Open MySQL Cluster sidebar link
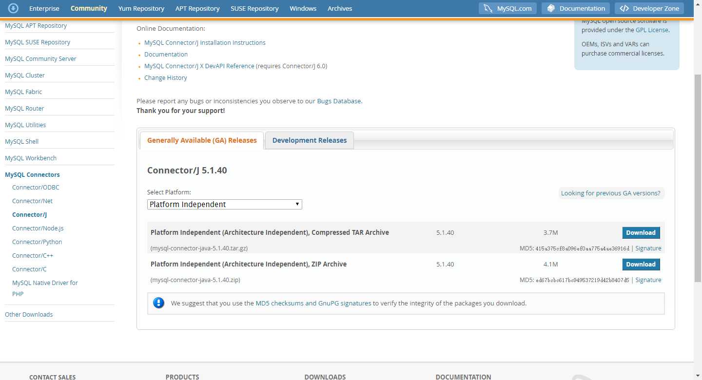This screenshot has height=380, width=702. [25, 75]
